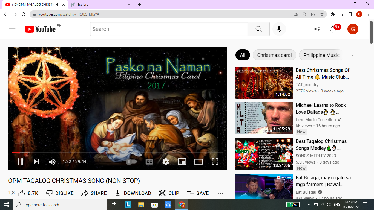Open Eat Bulaga video title
Image resolution: width=374 pixels, height=210 pixels.
(323, 181)
